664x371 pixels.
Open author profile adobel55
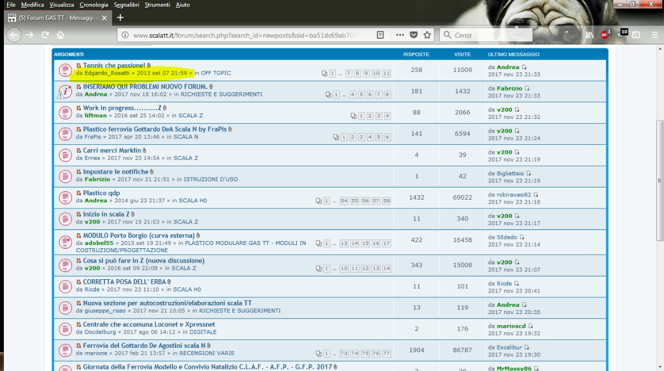point(99,243)
